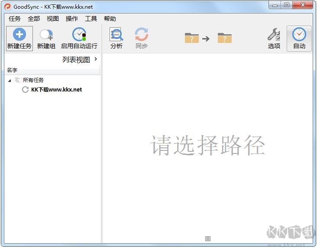317x248 pixels.
Task: Choose the right folder path icon
Action: 225,38
